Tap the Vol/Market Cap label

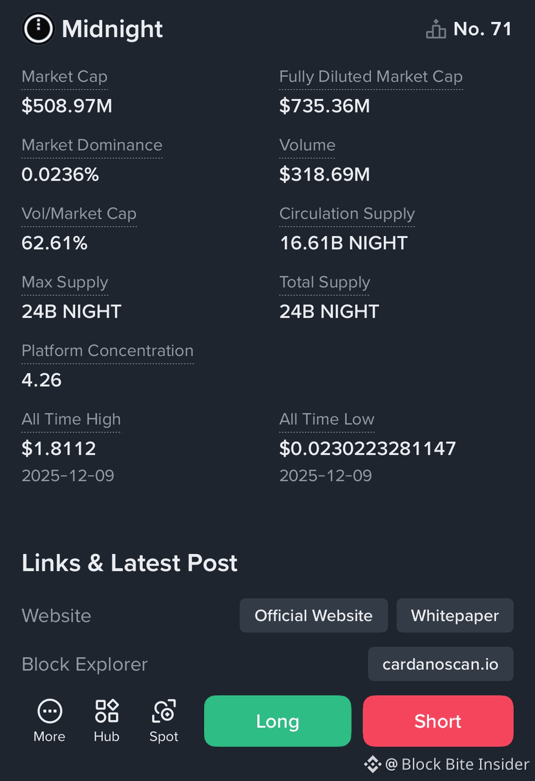pyautogui.click(x=79, y=214)
